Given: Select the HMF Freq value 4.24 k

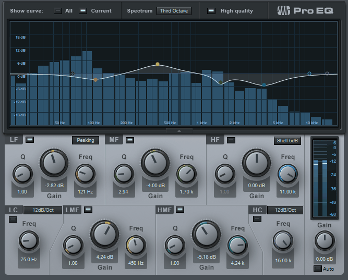Looking at the screenshot, I should point(237,263).
